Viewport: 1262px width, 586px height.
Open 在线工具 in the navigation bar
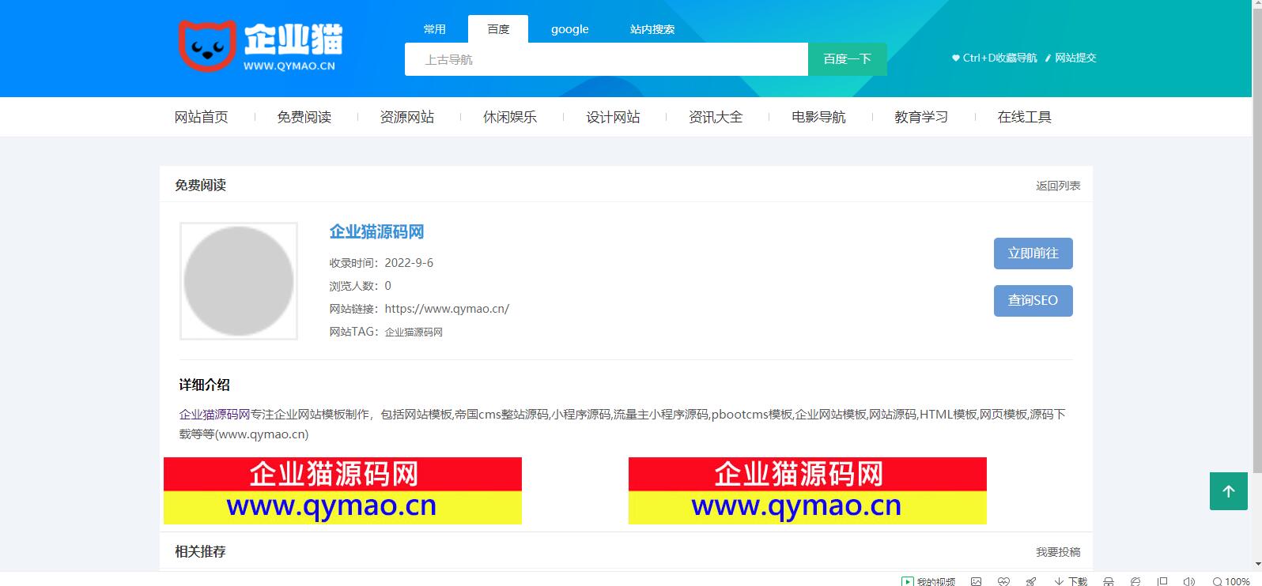1024,117
